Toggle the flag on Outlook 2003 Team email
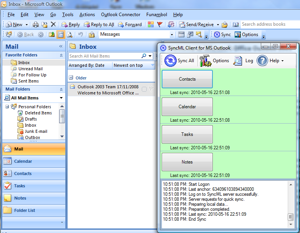Image resolution: width=300 pixels, height=233 pixels. (151, 89)
